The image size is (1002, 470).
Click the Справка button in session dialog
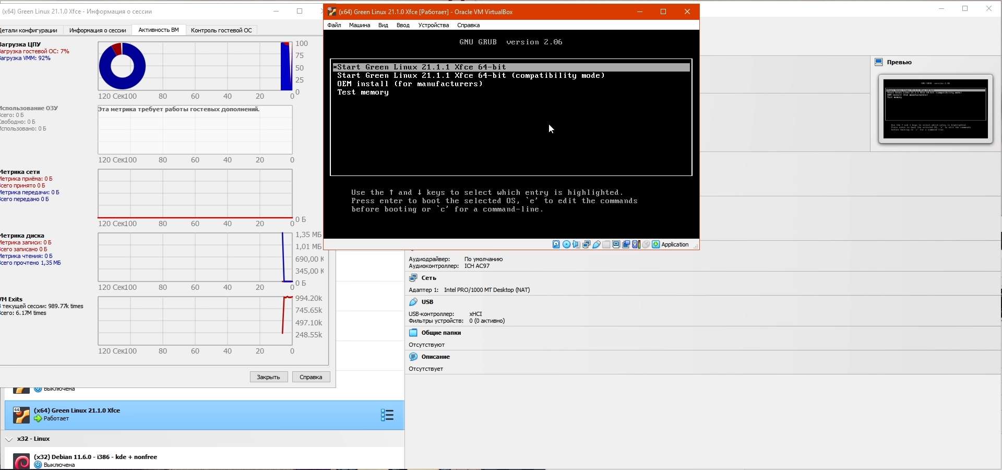coord(311,377)
